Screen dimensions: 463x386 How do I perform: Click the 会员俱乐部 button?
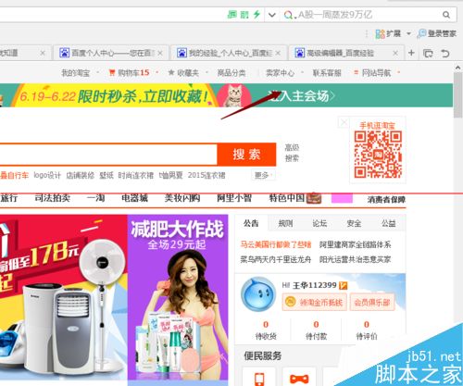coord(372,302)
